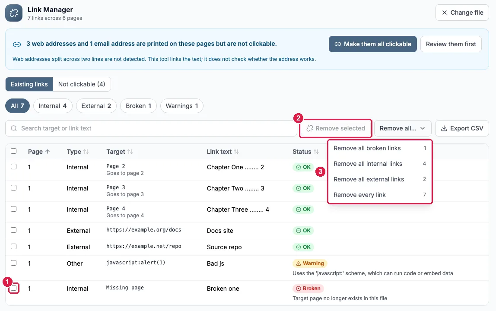
Task: Click https://example.org/docs target
Action: 143,230
